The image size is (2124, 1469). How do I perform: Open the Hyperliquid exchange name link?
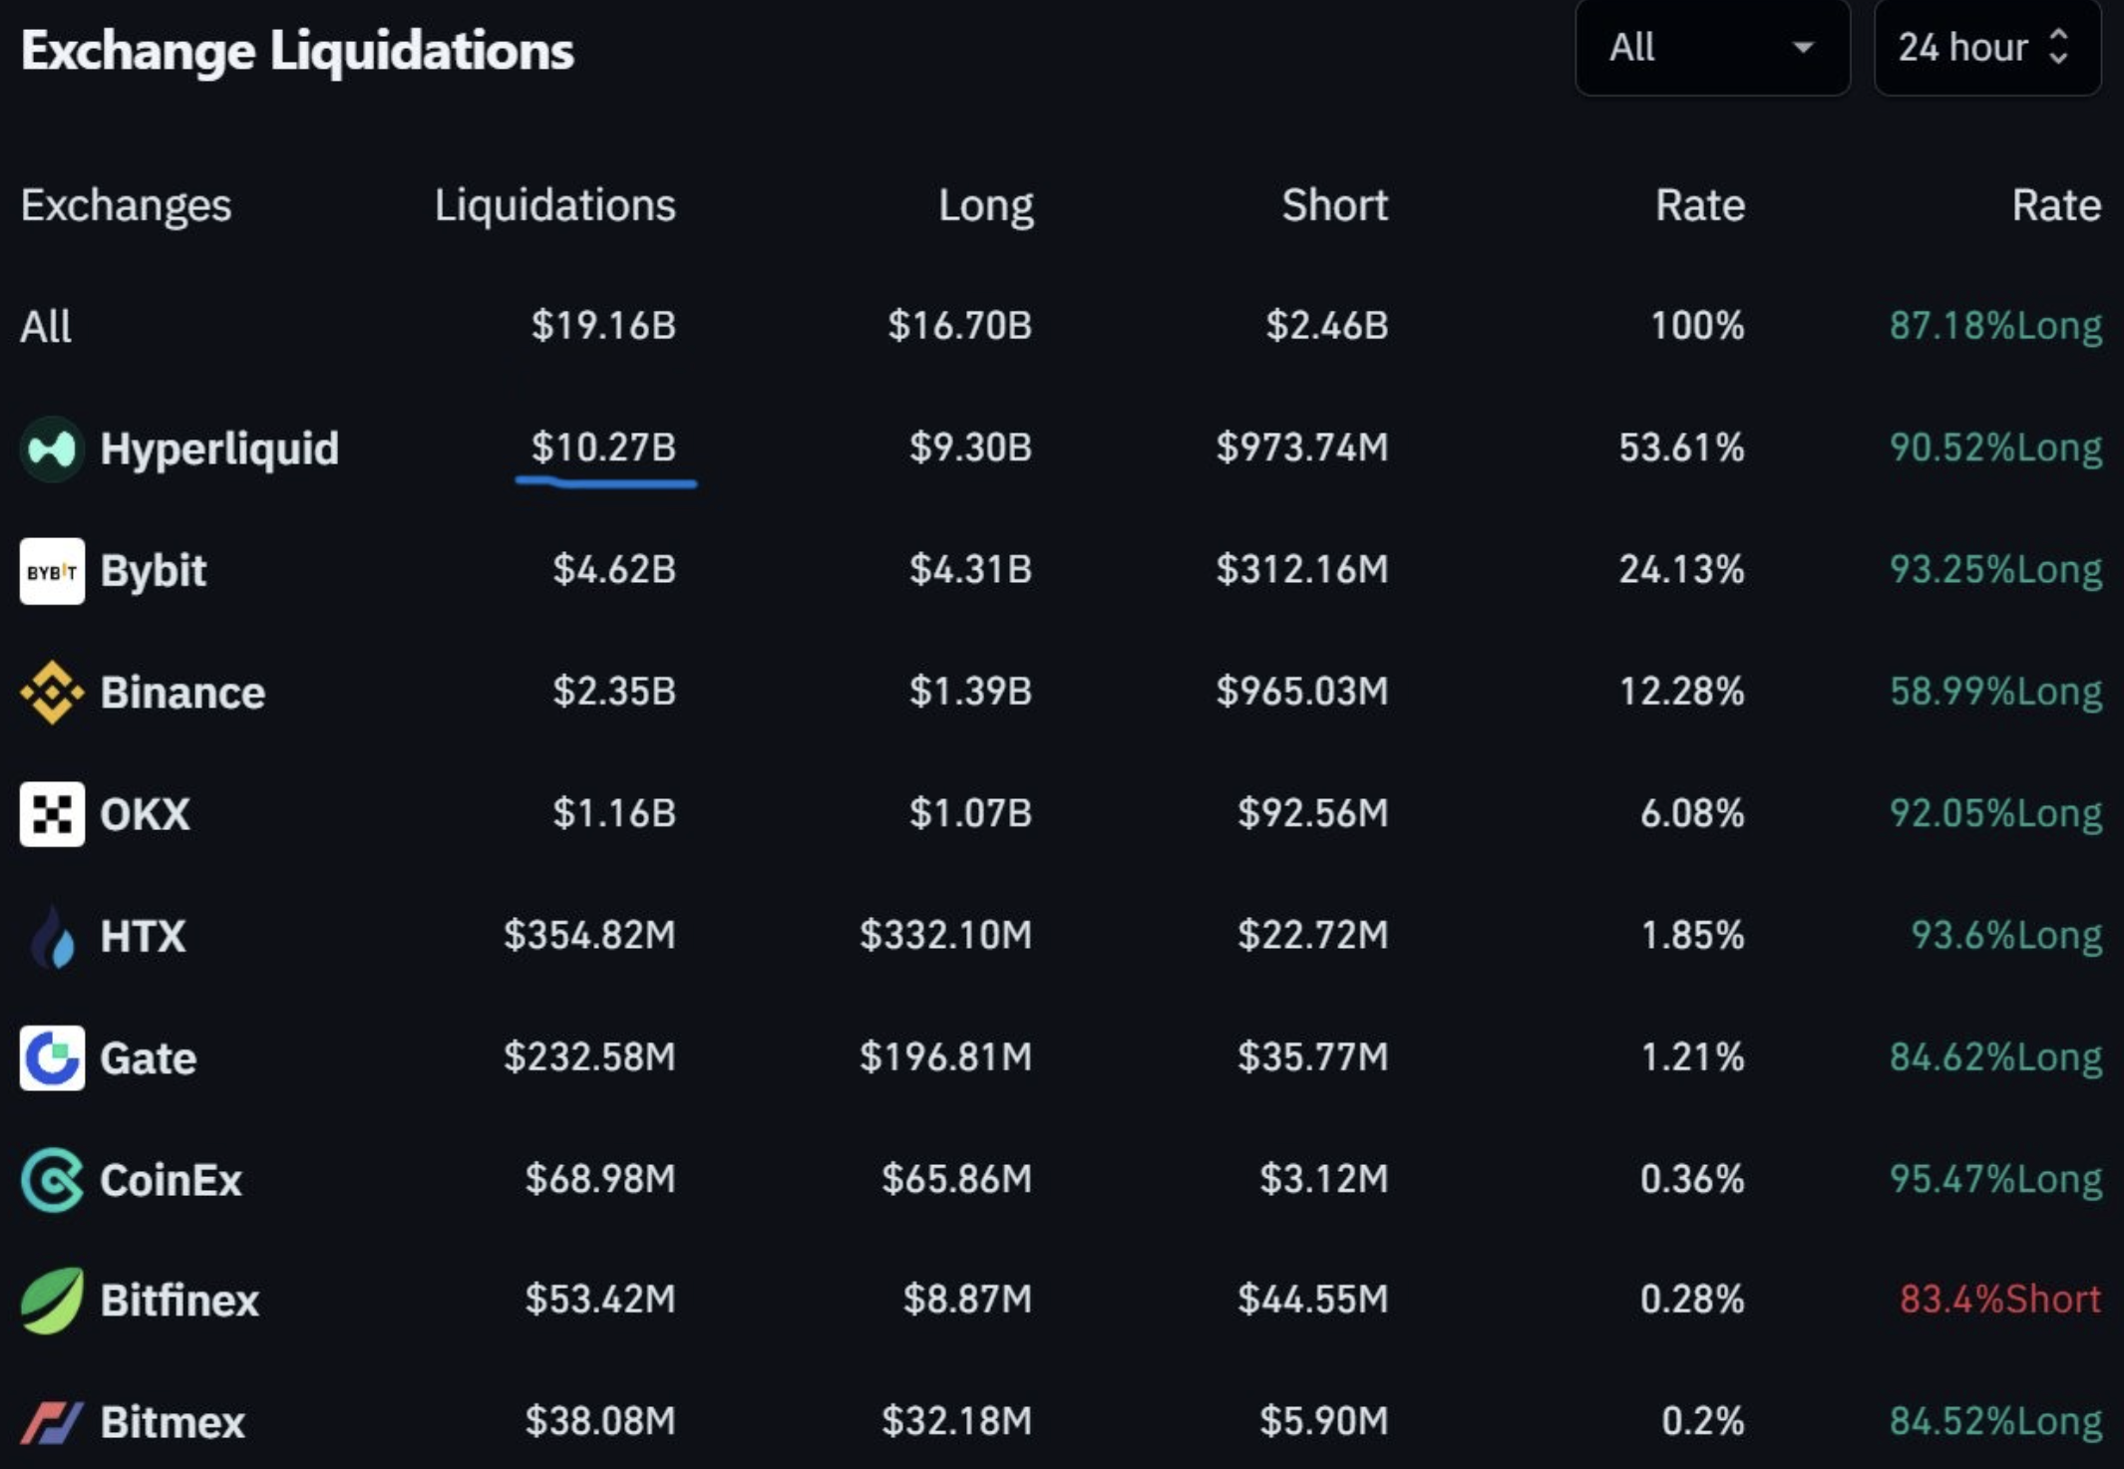[x=219, y=449]
